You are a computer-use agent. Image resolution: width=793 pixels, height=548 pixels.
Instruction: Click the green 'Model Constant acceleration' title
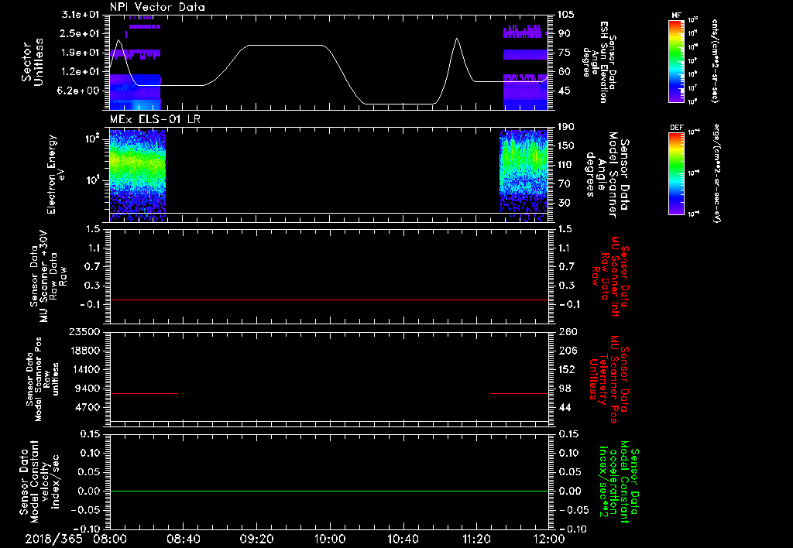tap(619, 483)
